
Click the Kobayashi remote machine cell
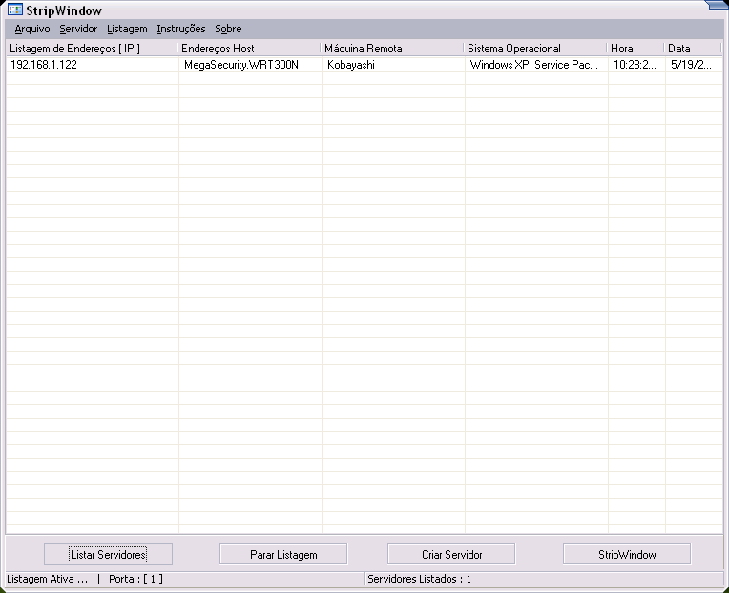click(351, 66)
